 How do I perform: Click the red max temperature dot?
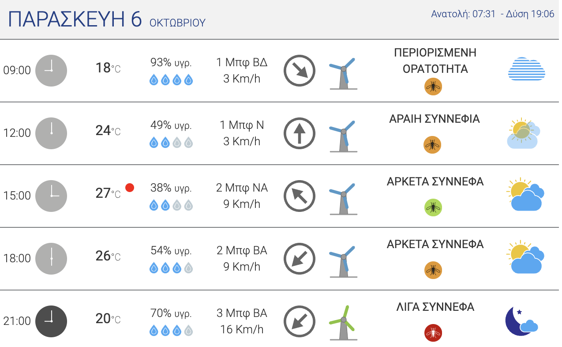tap(130, 188)
